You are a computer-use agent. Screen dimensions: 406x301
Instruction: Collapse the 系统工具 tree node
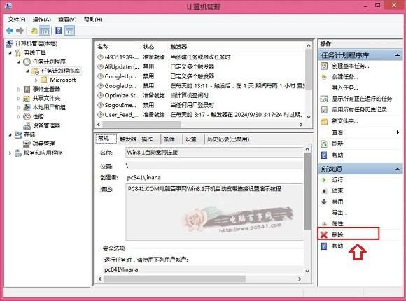tap(10, 52)
